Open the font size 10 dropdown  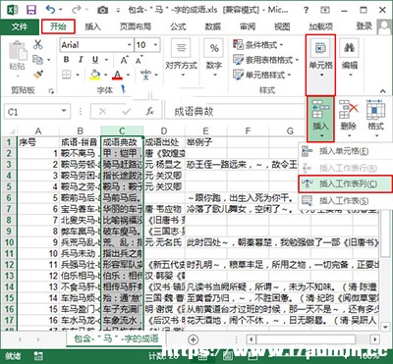156,45
